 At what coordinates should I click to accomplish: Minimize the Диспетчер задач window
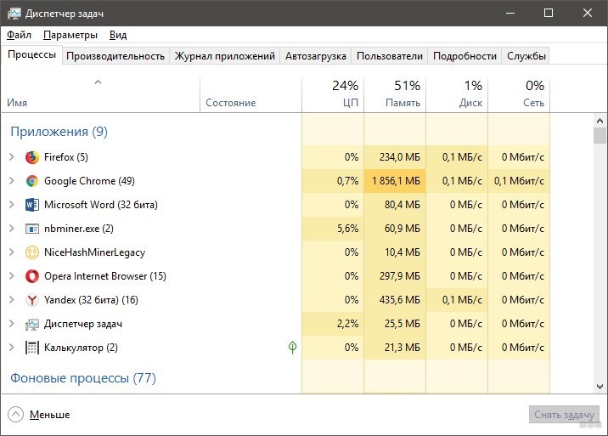510,14
